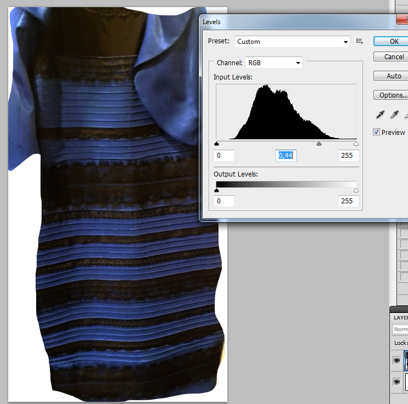Click the gray midtone input slider

pos(319,144)
